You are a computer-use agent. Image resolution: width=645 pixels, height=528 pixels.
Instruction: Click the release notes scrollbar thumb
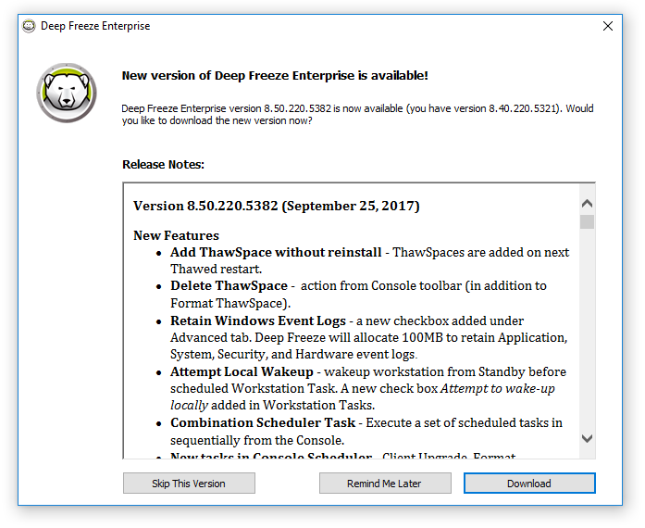(587, 221)
